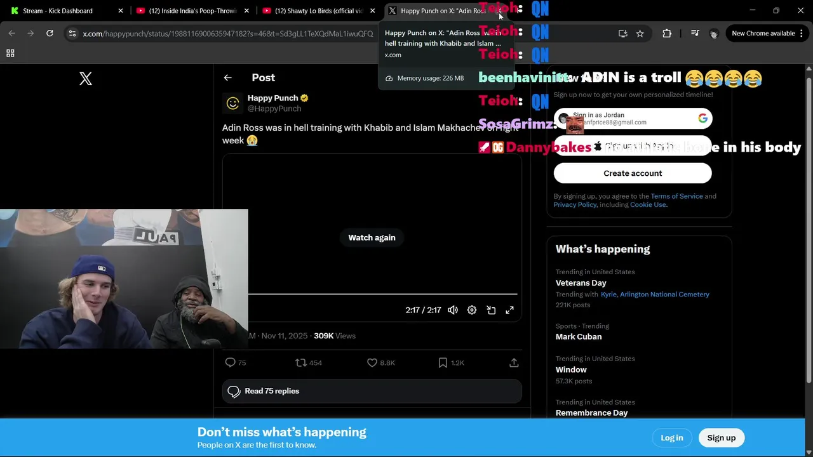
Task: Open video settings gear icon
Action: pyautogui.click(x=472, y=310)
